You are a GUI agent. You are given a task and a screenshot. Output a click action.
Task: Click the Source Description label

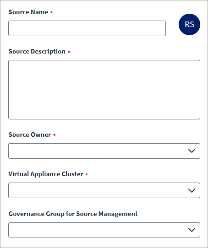coord(37,52)
